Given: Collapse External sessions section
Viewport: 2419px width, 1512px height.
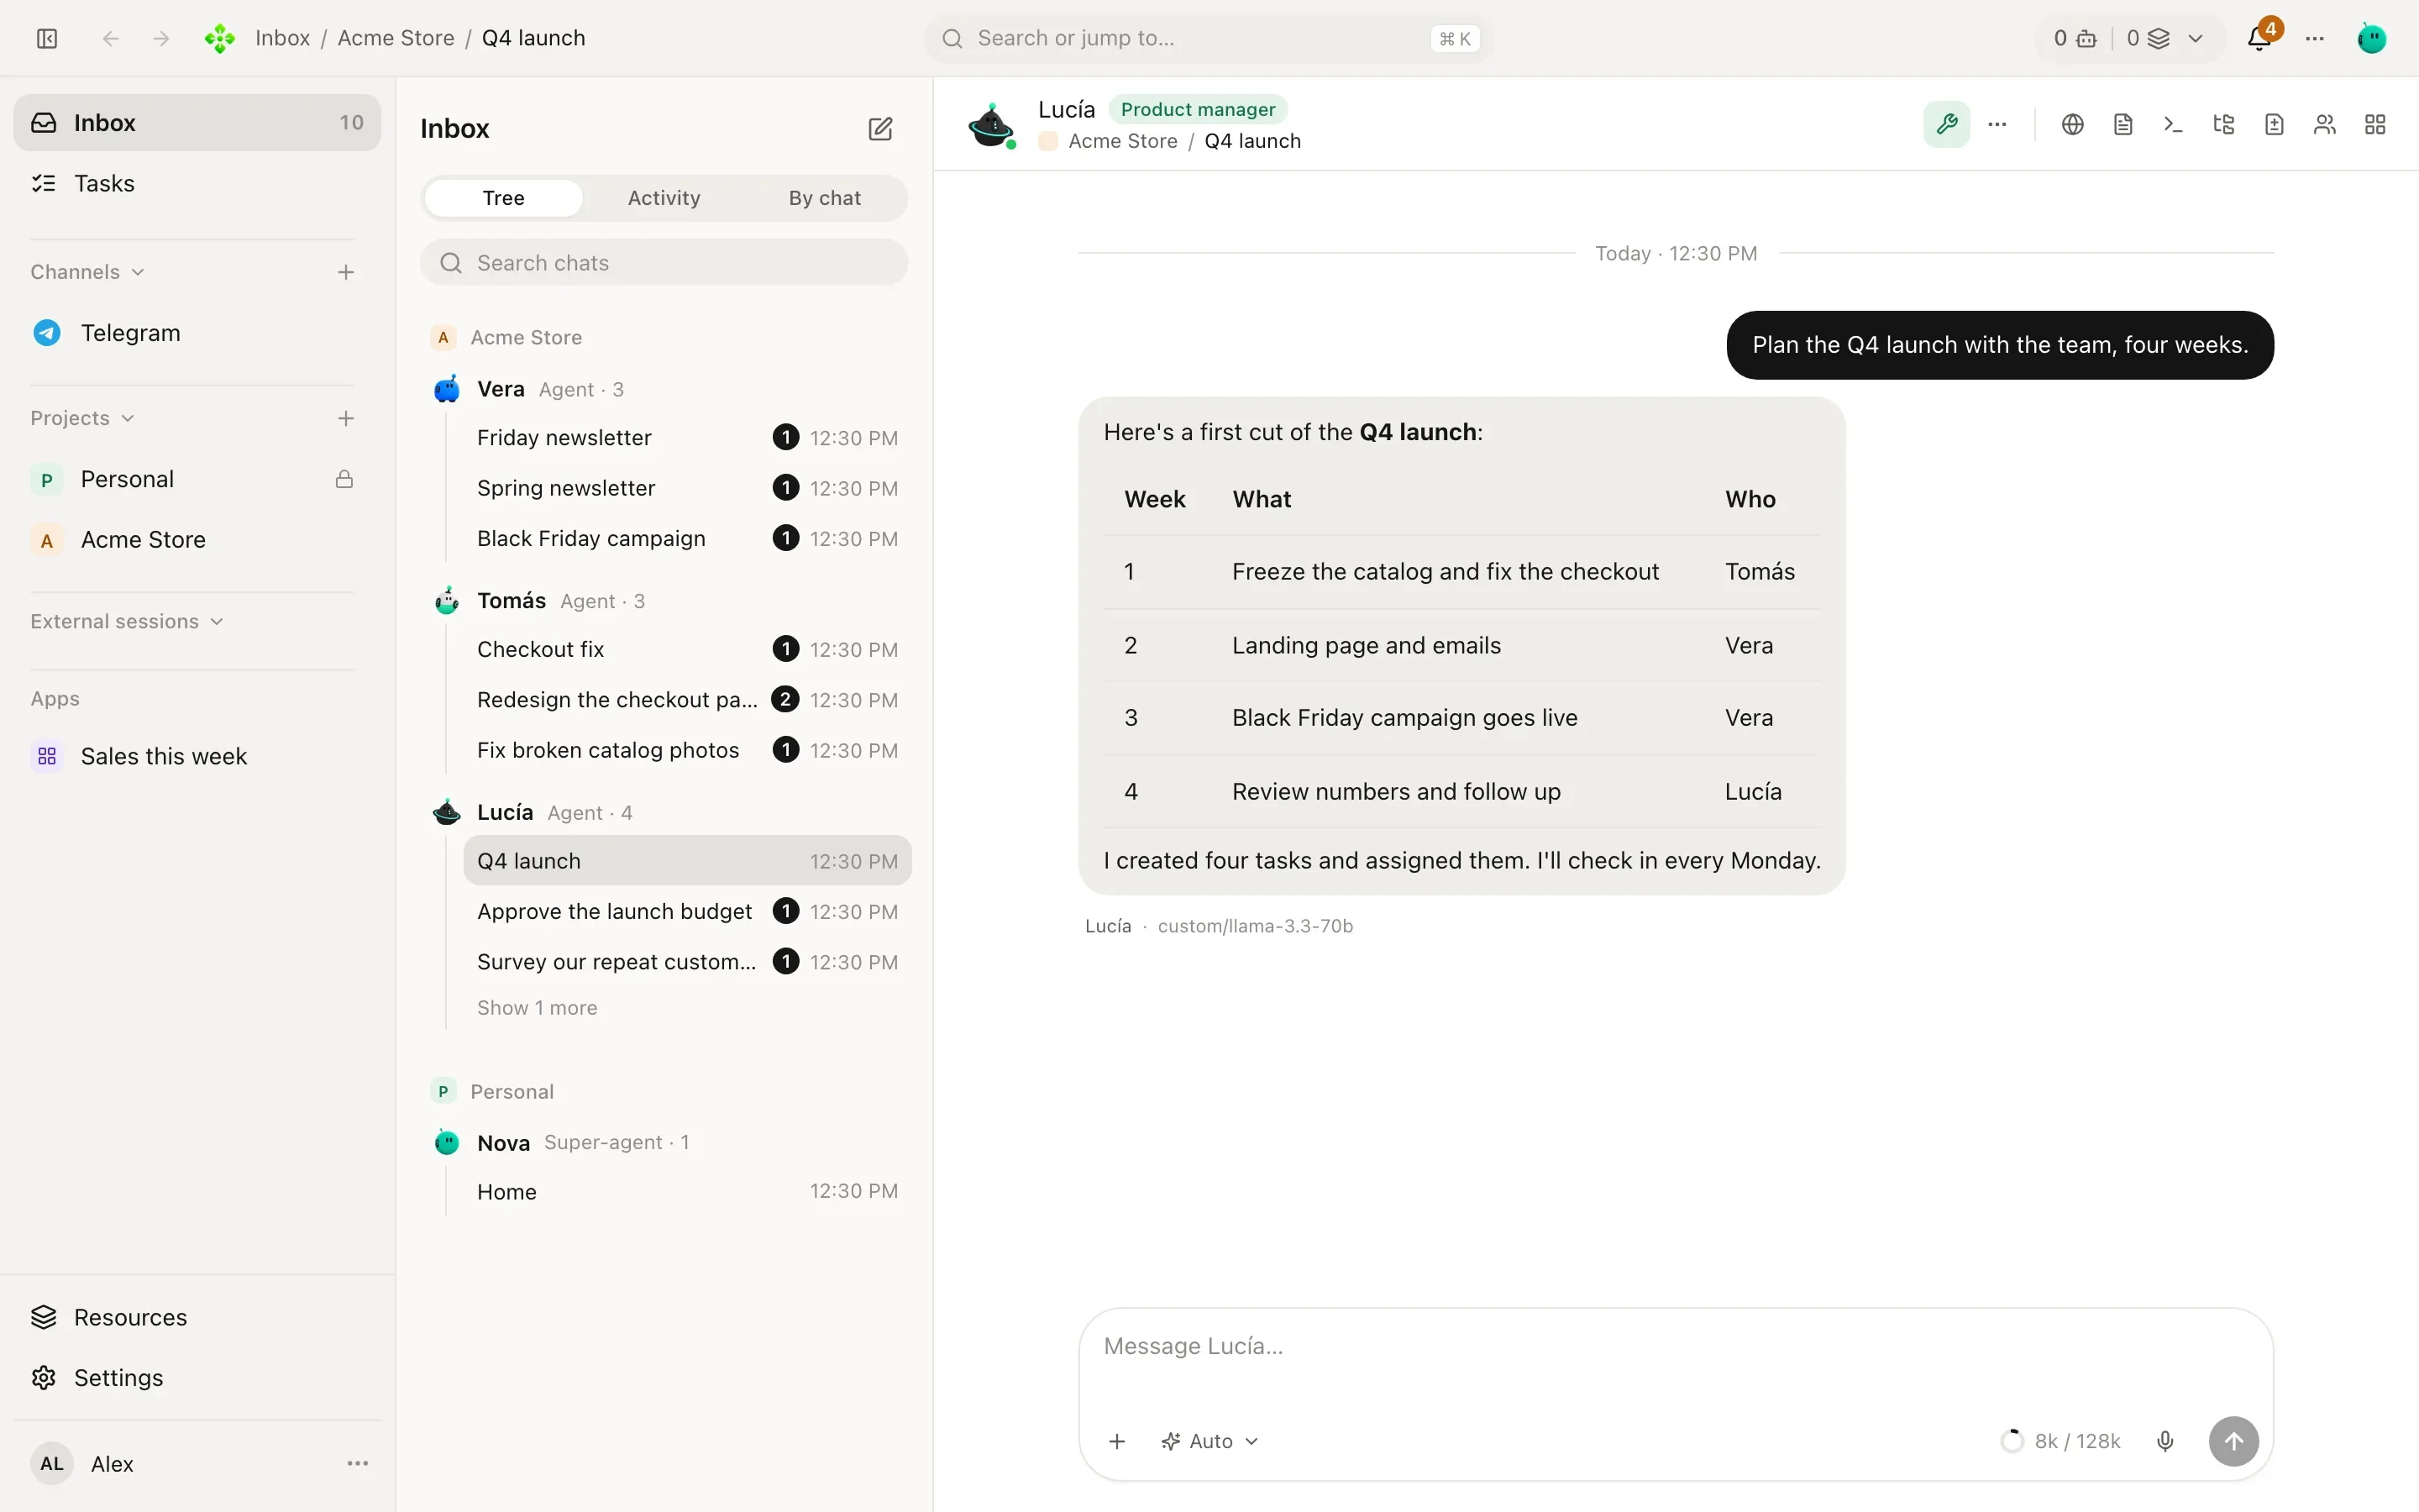Looking at the screenshot, I should pos(127,621).
